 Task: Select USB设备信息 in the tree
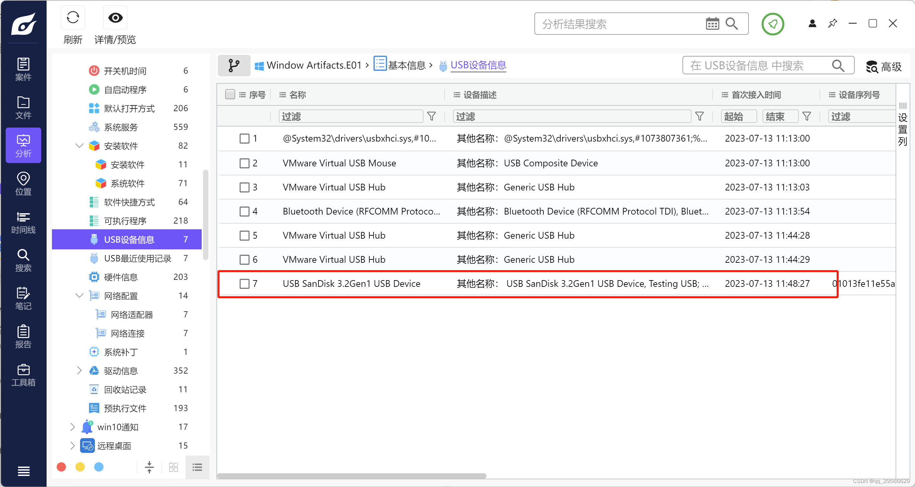127,240
